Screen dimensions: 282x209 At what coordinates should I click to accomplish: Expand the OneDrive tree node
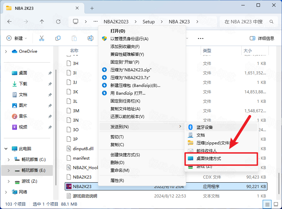pos(6,51)
